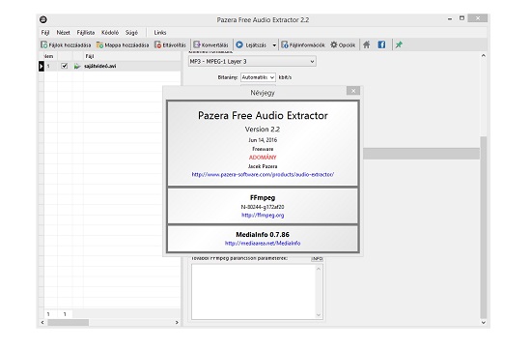Viewport: 531px width, 349px height.
Task: Click the Mappa hozzáadása folder icon
Action: pyautogui.click(x=99, y=44)
